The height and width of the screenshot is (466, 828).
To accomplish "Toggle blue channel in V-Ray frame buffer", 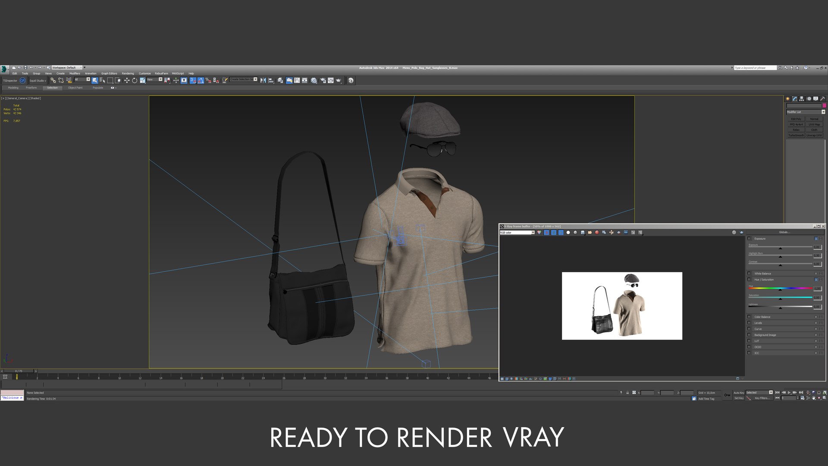I will pyautogui.click(x=561, y=233).
